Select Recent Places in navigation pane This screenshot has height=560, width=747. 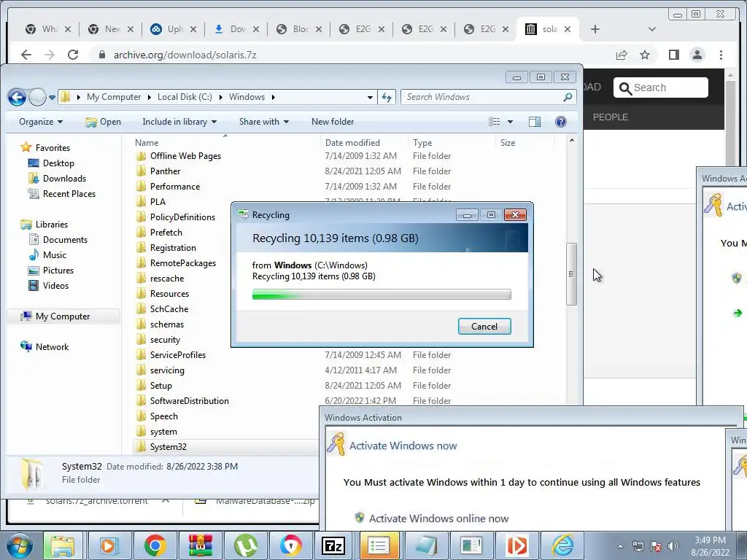click(x=69, y=194)
